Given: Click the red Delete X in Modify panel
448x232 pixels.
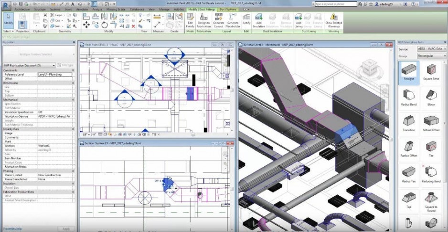Looking at the screenshot, I should pos(133,26).
